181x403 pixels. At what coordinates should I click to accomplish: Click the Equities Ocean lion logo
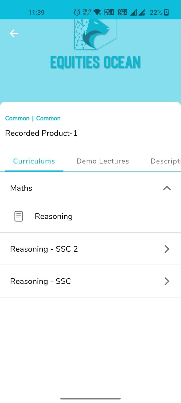(95, 35)
